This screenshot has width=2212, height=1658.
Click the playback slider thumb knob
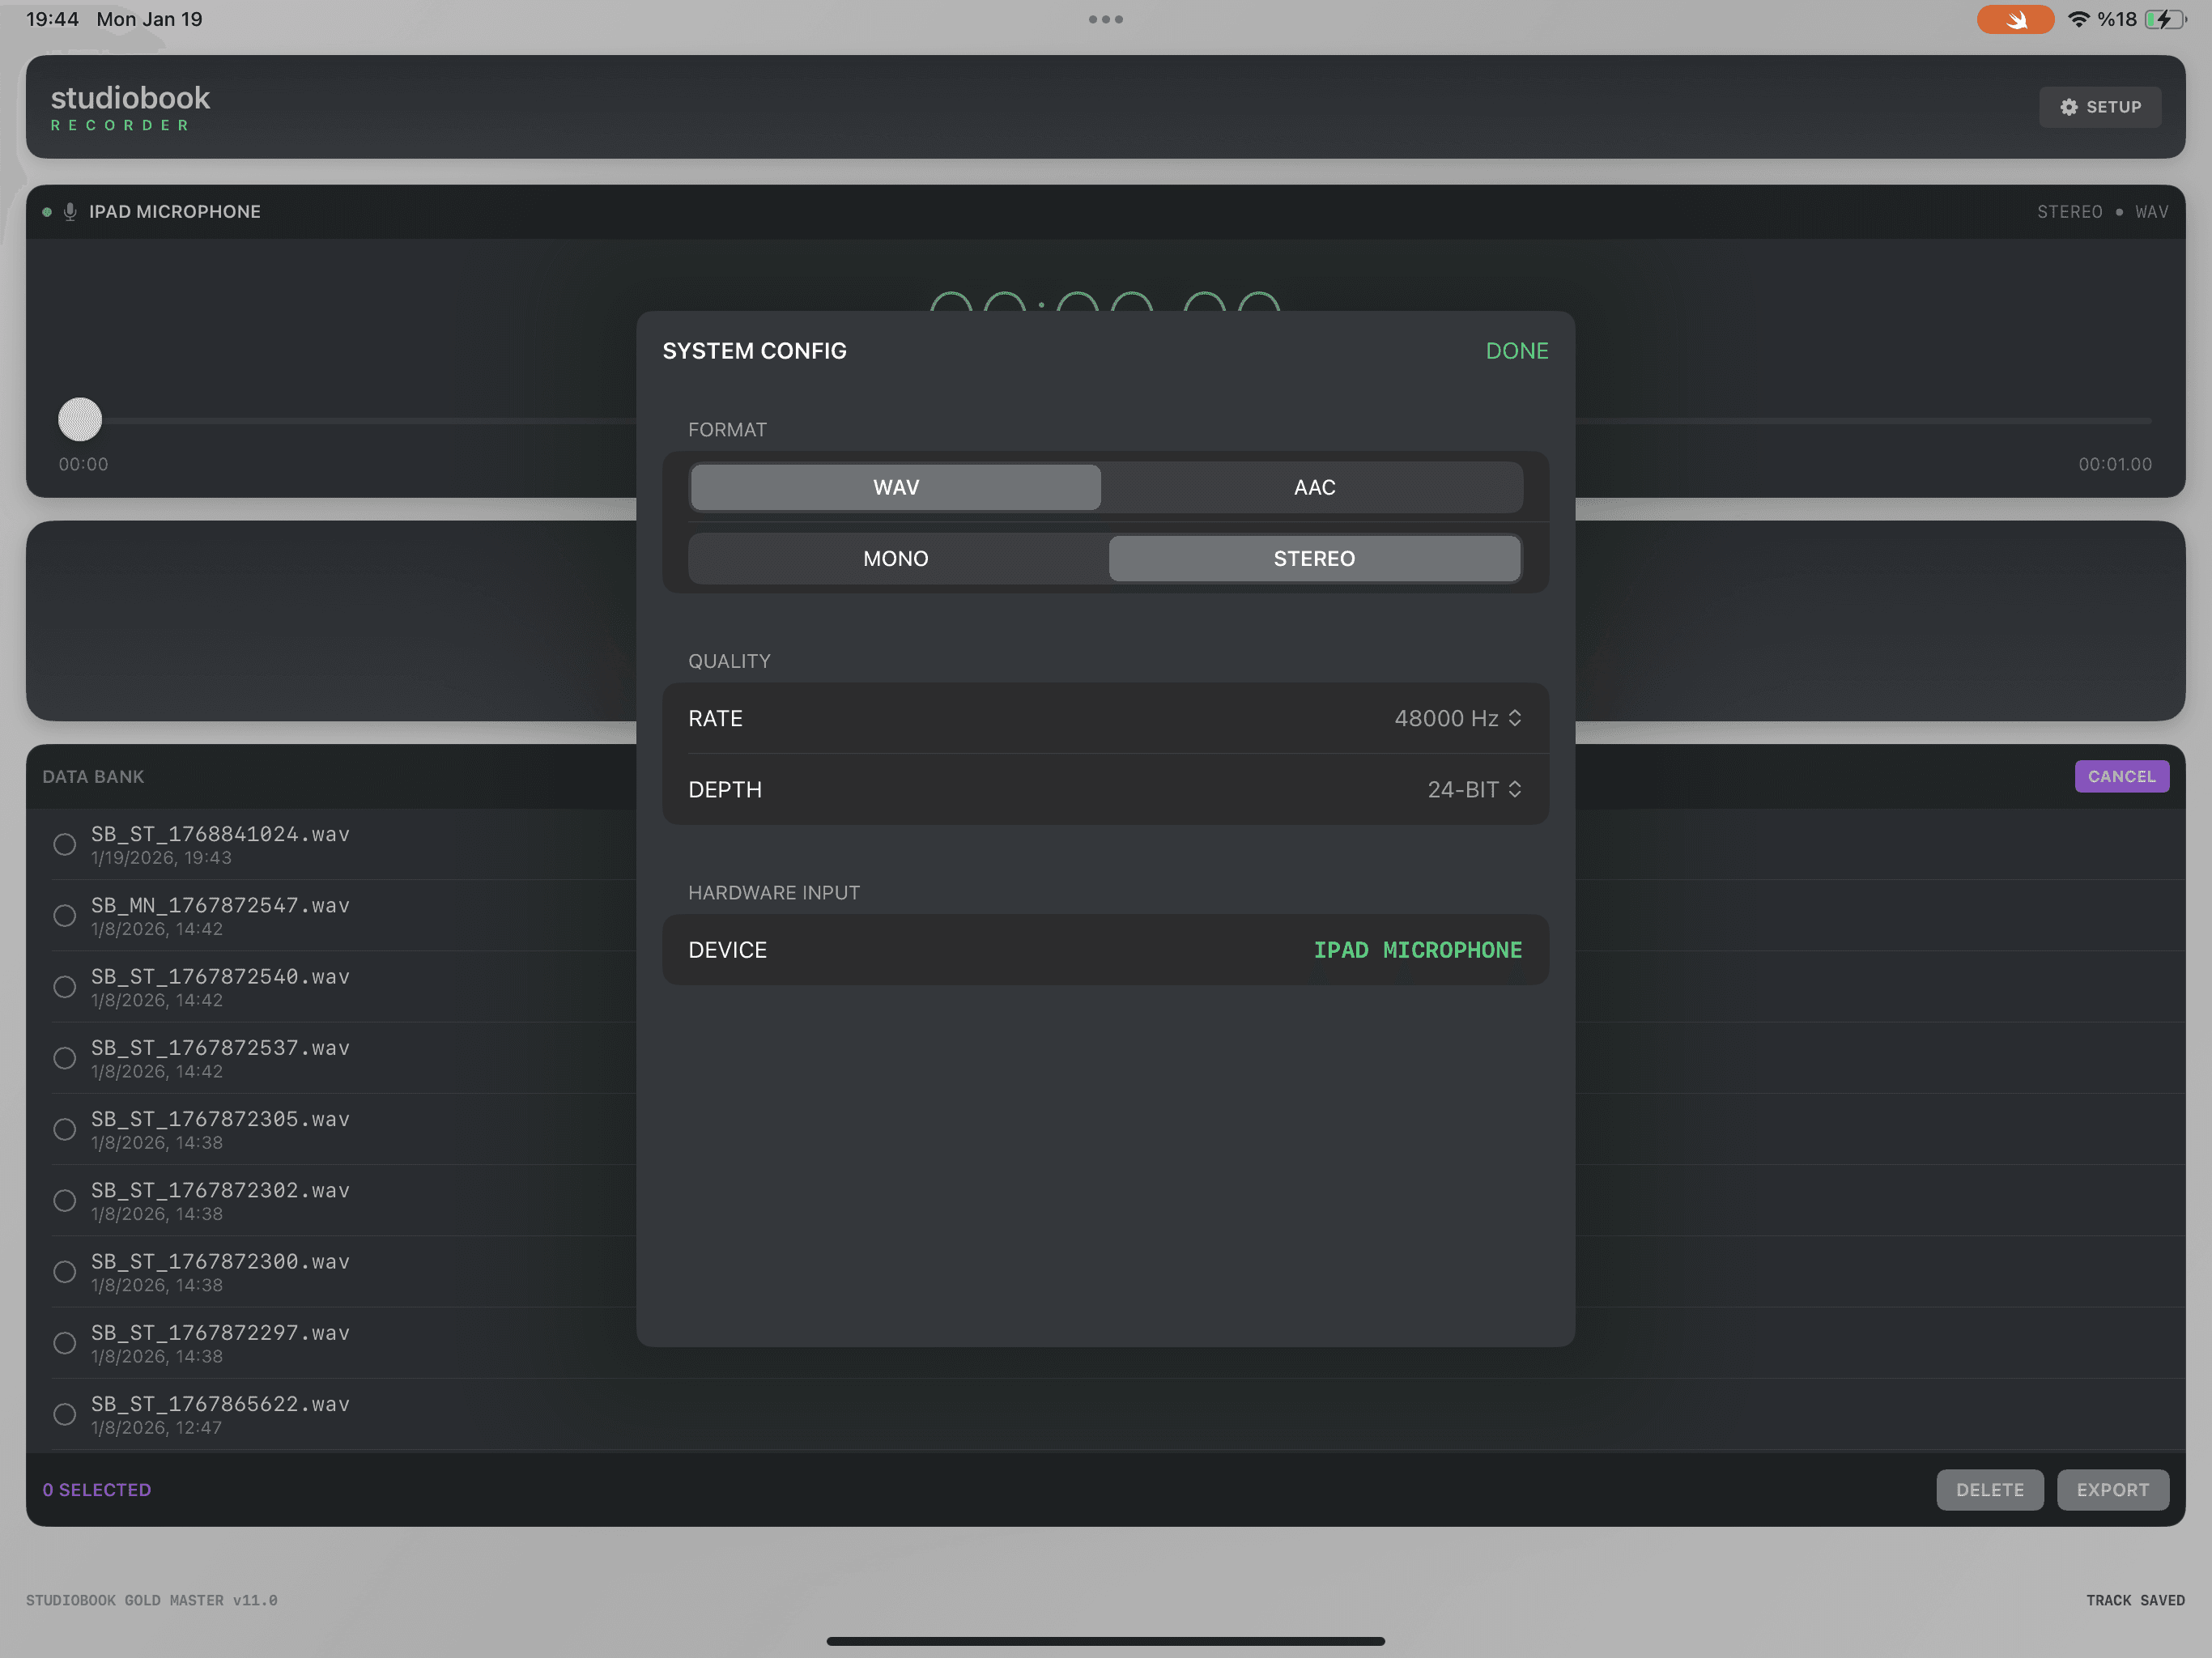[x=80, y=419]
